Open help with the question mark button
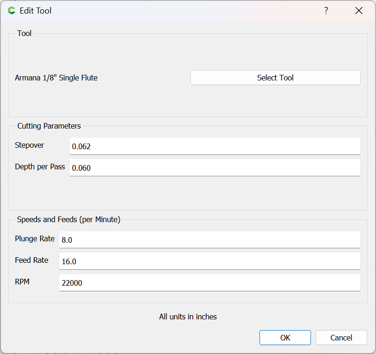 pos(326,11)
